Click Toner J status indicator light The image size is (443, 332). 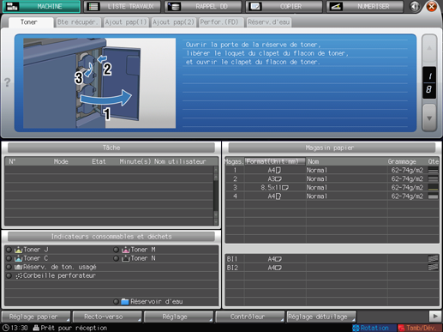tap(9, 250)
